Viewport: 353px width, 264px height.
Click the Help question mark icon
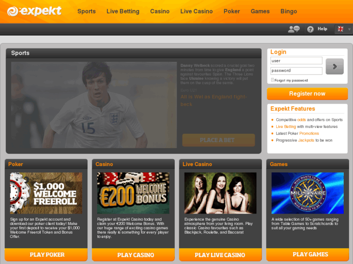click(x=310, y=29)
